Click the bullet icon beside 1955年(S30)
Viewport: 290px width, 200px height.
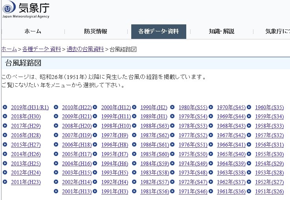coord(249,154)
